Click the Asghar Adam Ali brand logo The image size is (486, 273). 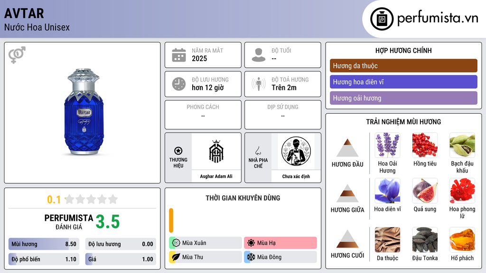(216, 151)
